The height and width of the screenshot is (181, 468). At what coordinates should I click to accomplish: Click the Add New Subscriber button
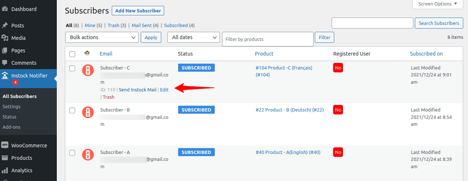point(138,11)
